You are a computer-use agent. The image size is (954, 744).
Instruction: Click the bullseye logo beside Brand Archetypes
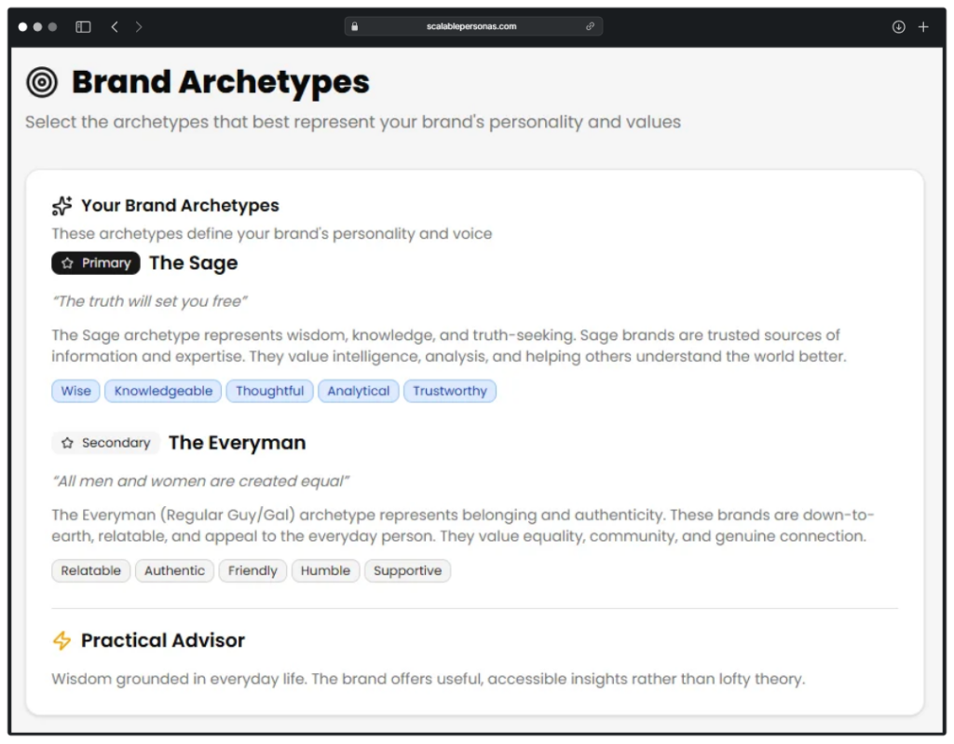click(x=43, y=83)
